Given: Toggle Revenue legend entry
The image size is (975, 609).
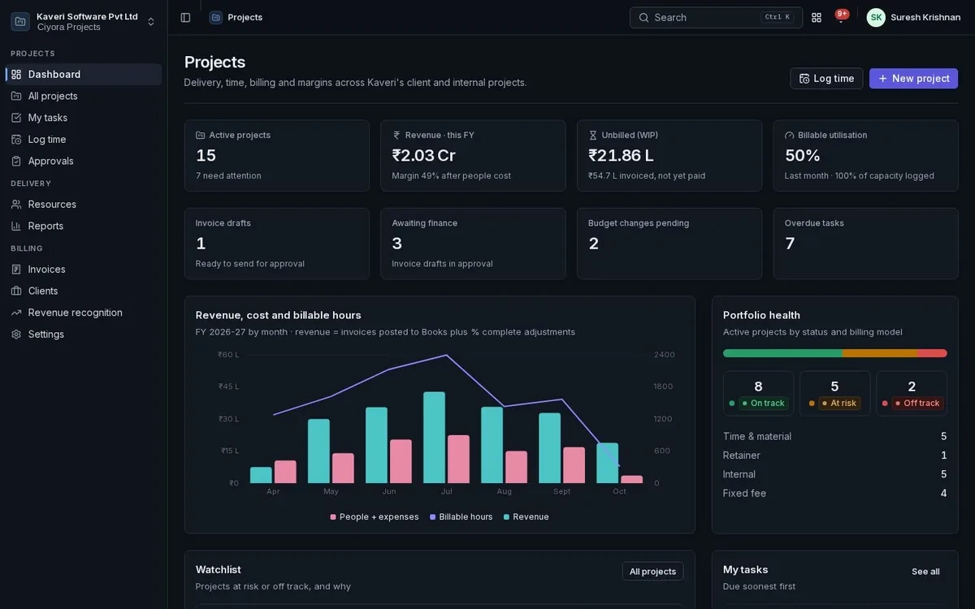Looking at the screenshot, I should 526,516.
